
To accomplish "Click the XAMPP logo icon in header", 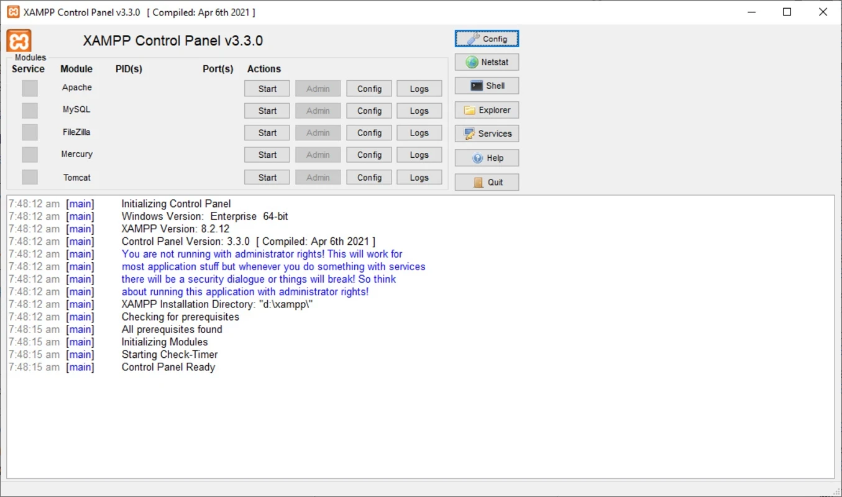I will tap(19, 40).
